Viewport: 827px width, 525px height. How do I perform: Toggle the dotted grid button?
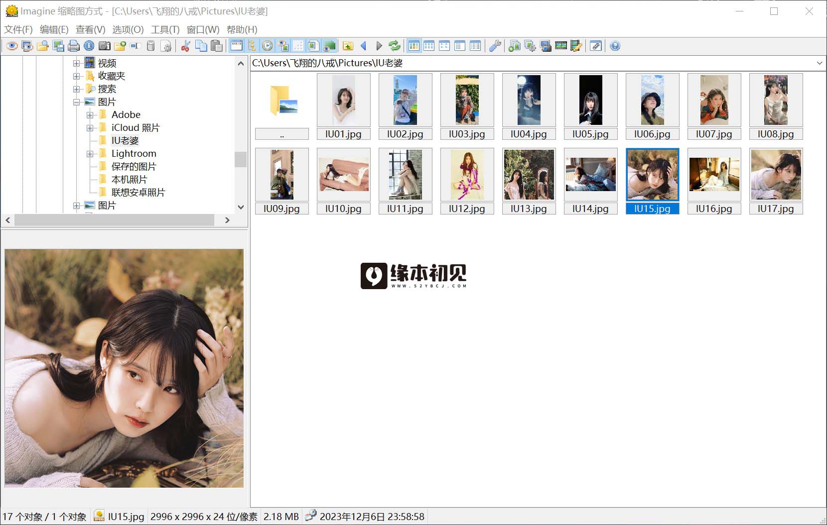(298, 46)
